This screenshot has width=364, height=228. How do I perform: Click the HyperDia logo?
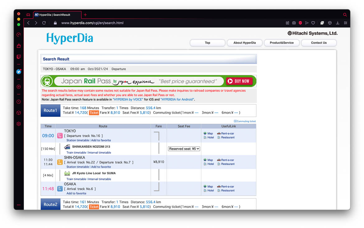[70, 38]
